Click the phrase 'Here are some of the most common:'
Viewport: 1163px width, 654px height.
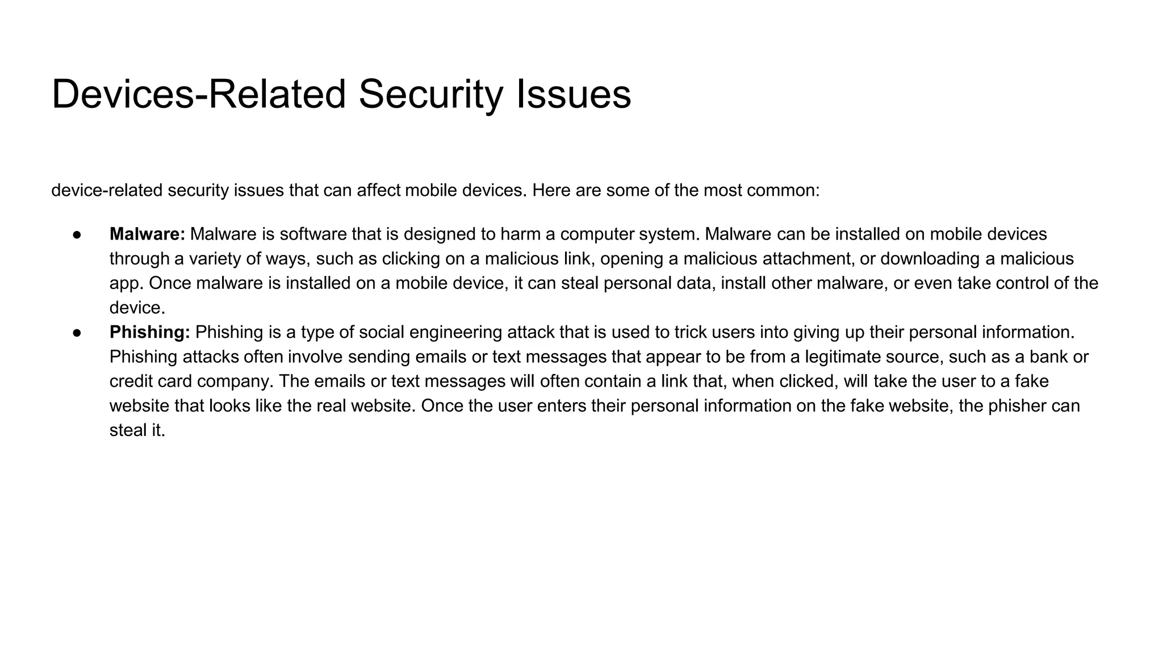[676, 190]
